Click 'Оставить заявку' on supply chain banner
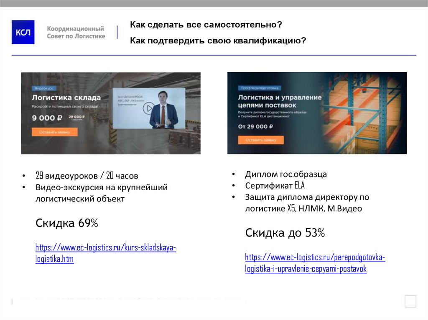 point(261,140)
